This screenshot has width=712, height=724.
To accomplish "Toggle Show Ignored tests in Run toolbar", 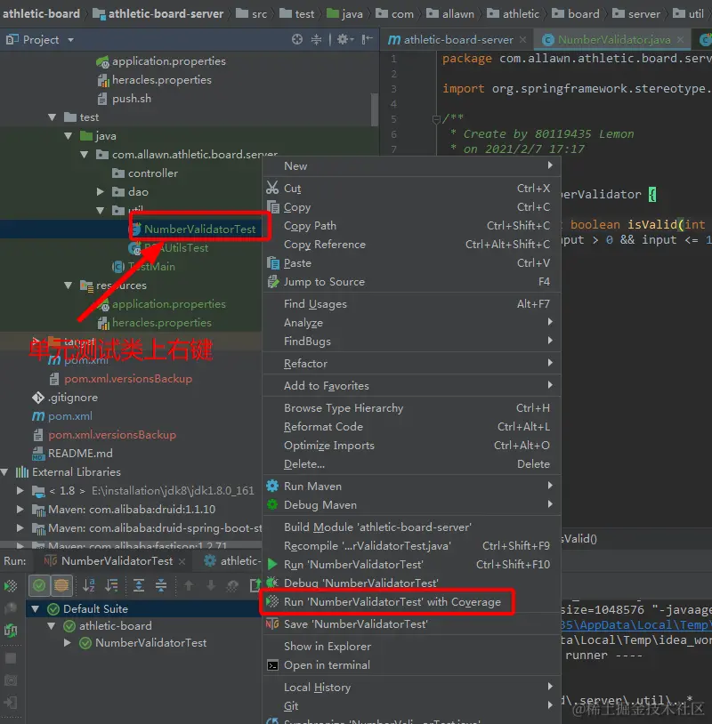I will coord(61,585).
